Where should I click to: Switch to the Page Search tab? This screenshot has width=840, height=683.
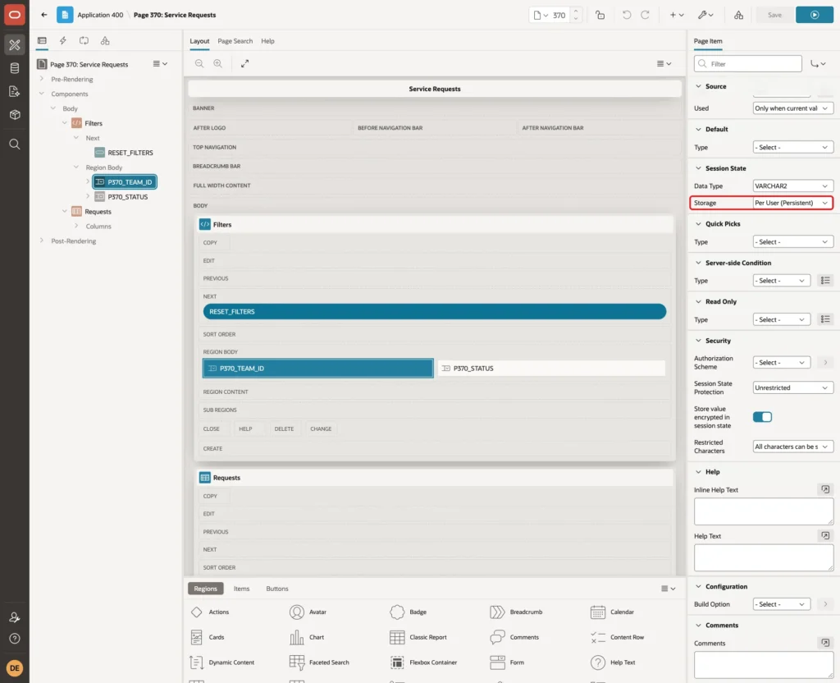235,41
